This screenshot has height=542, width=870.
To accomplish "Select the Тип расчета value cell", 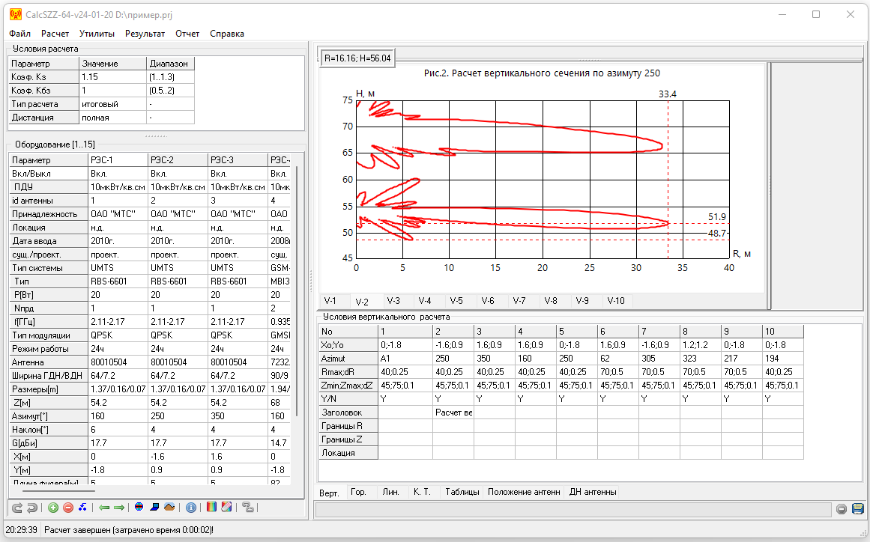I will click(112, 104).
